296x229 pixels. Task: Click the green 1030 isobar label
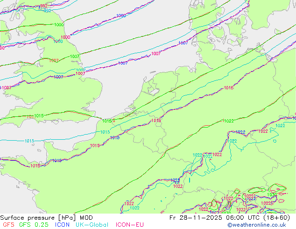coord(272,194)
